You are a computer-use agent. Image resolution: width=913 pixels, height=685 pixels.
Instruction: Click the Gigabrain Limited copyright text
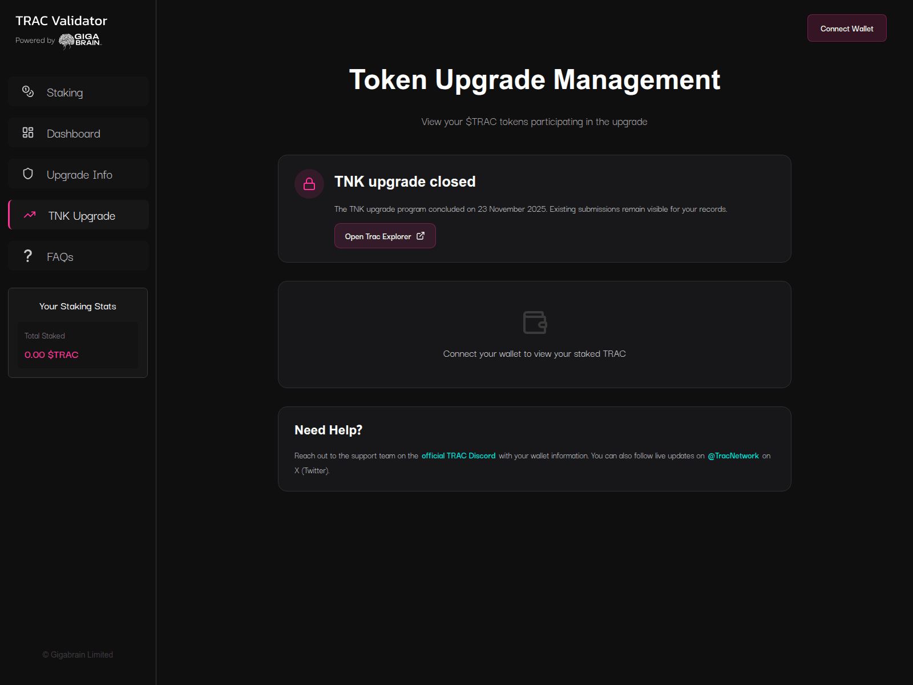[x=78, y=655]
